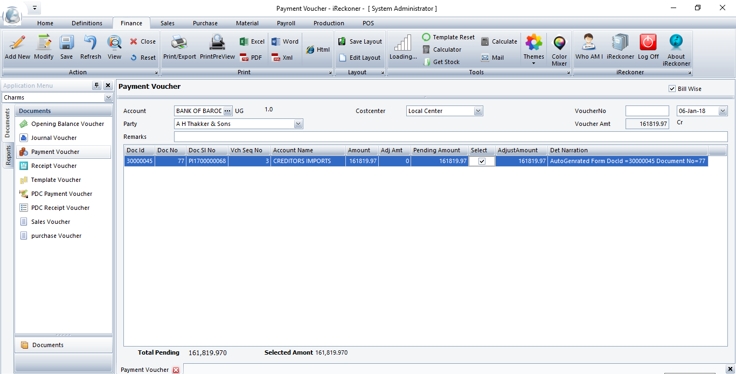Click into the Remarks text field
Image resolution: width=736 pixels, height=374 pixels.
tap(450, 137)
